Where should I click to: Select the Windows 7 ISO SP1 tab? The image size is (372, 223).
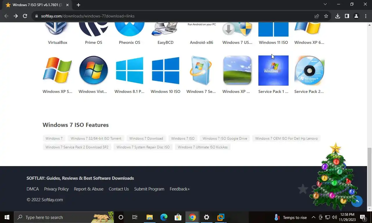coord(37,5)
